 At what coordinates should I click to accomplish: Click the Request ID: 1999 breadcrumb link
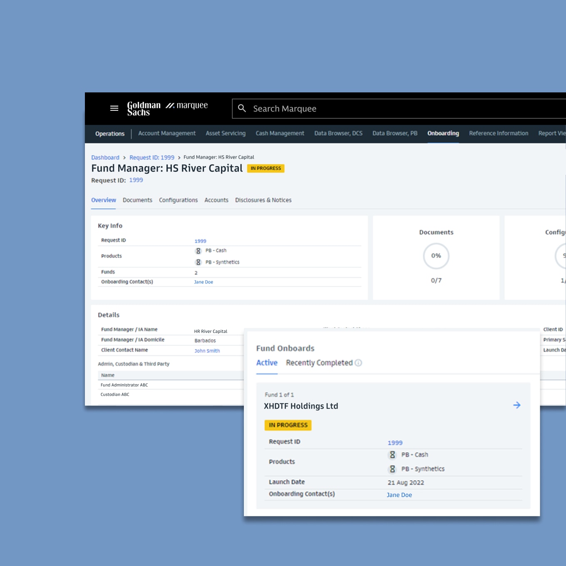click(x=152, y=158)
